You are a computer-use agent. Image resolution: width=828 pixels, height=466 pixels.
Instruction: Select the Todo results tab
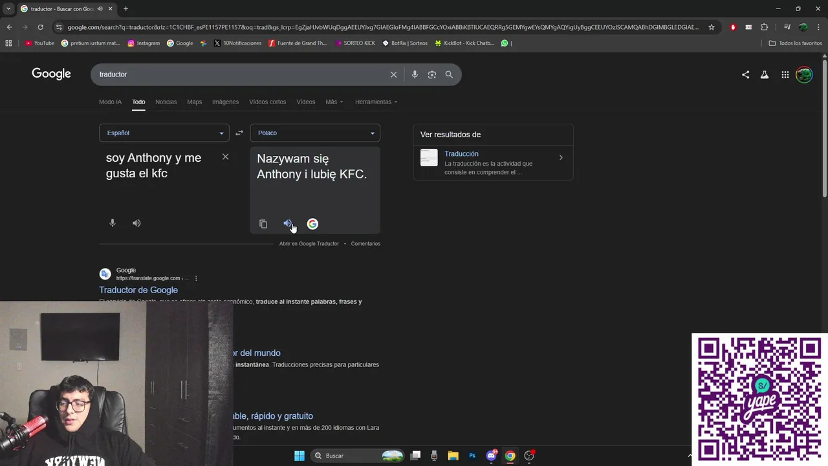pyautogui.click(x=138, y=102)
